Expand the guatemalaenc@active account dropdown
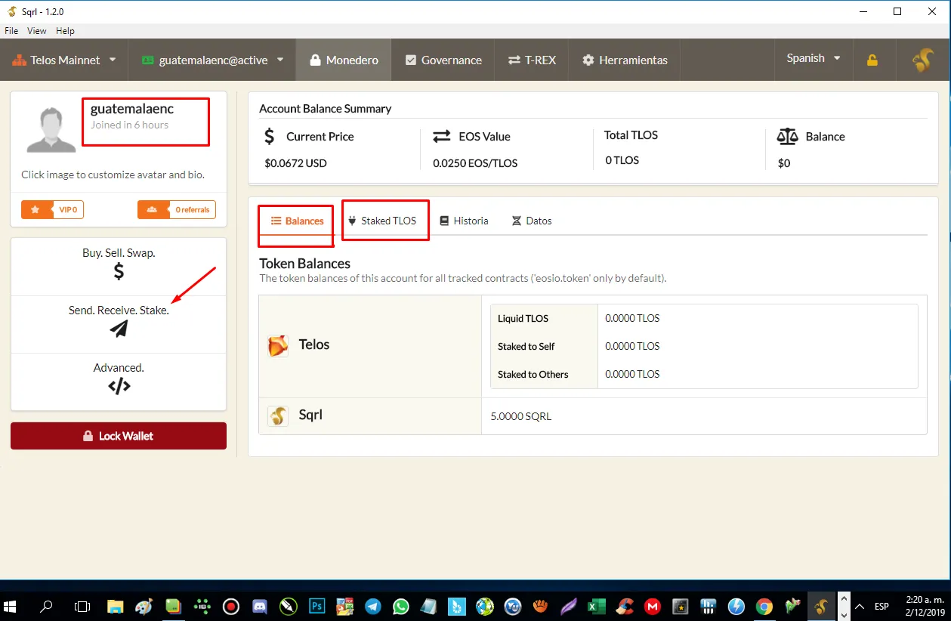Image resolution: width=951 pixels, height=621 pixels. click(212, 60)
